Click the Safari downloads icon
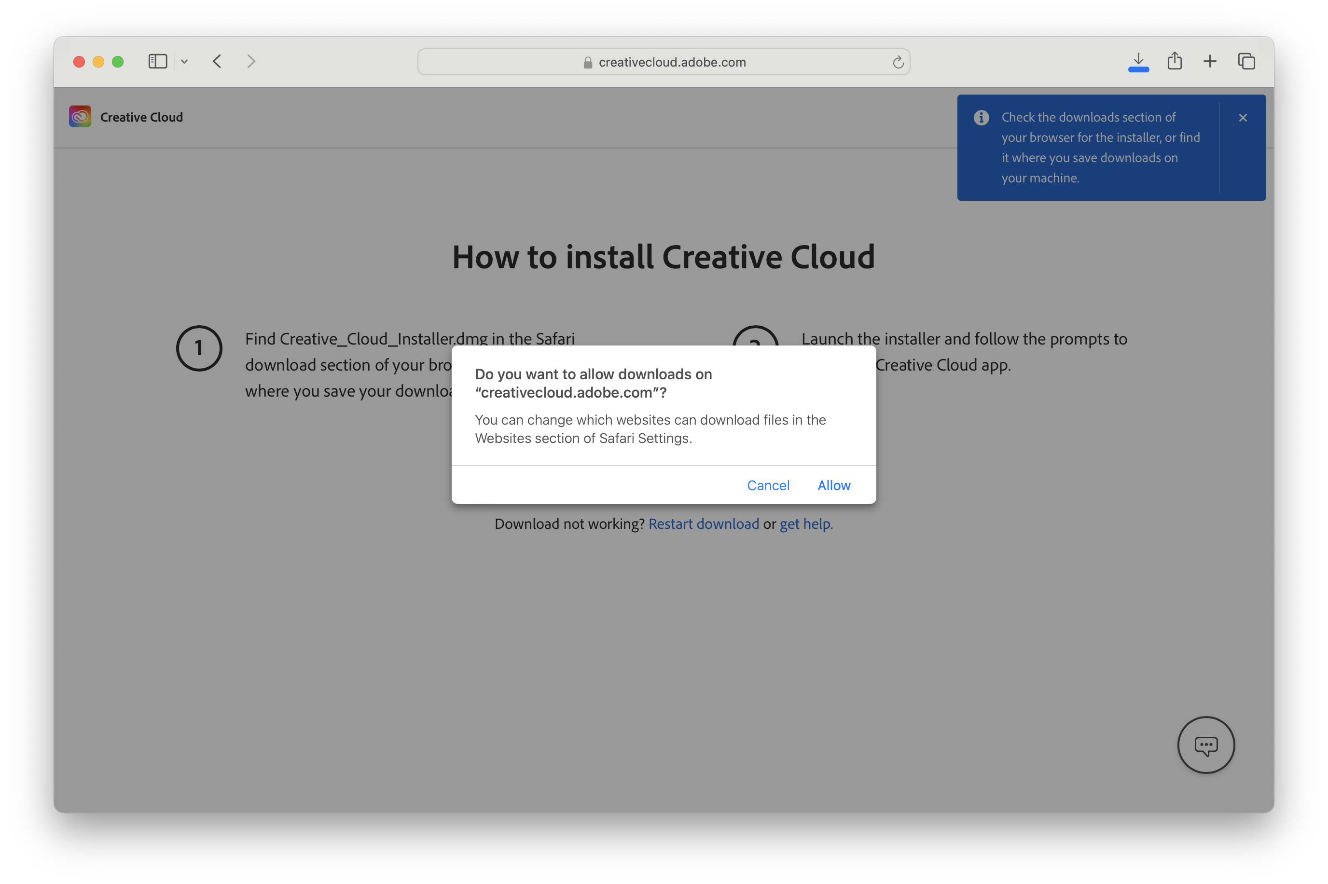Screen dimensions: 1328x884 1138,61
